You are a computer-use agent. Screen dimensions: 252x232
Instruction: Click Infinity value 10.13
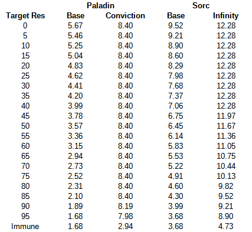coord(226,176)
